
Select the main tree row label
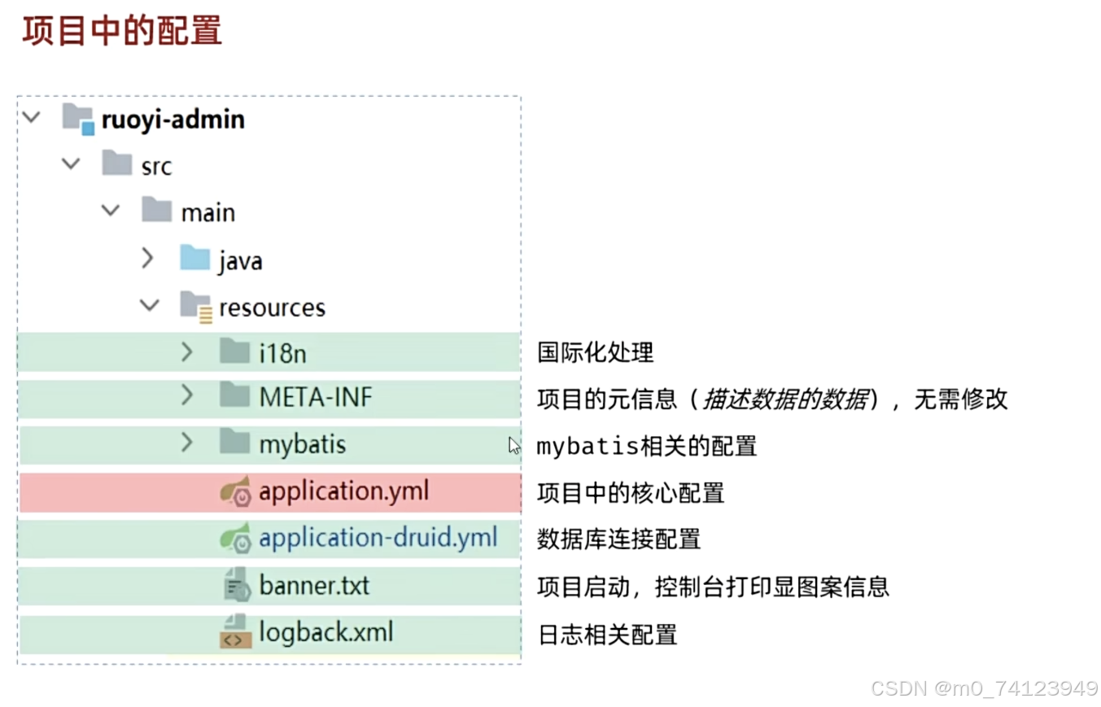click(x=208, y=213)
